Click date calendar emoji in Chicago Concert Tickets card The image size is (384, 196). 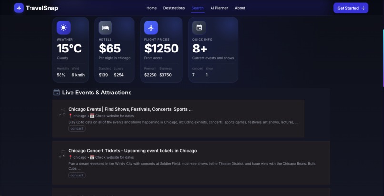(92, 157)
